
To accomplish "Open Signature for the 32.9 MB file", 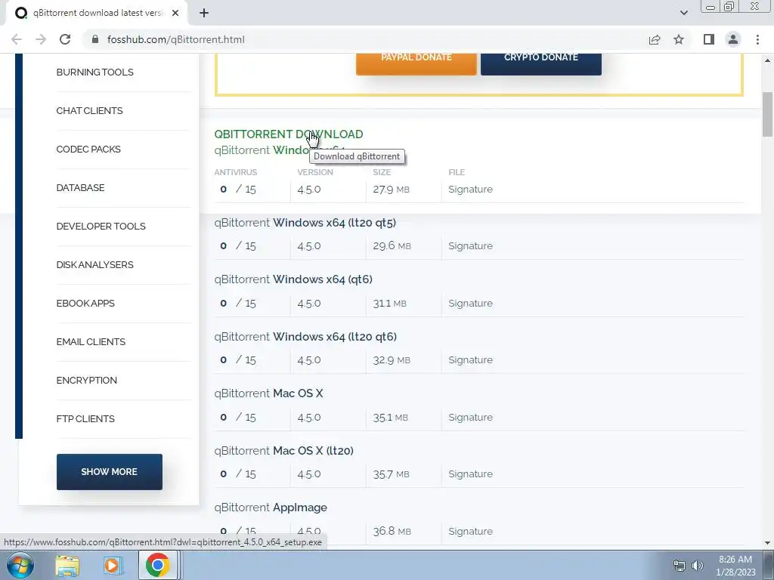I will [x=470, y=359].
